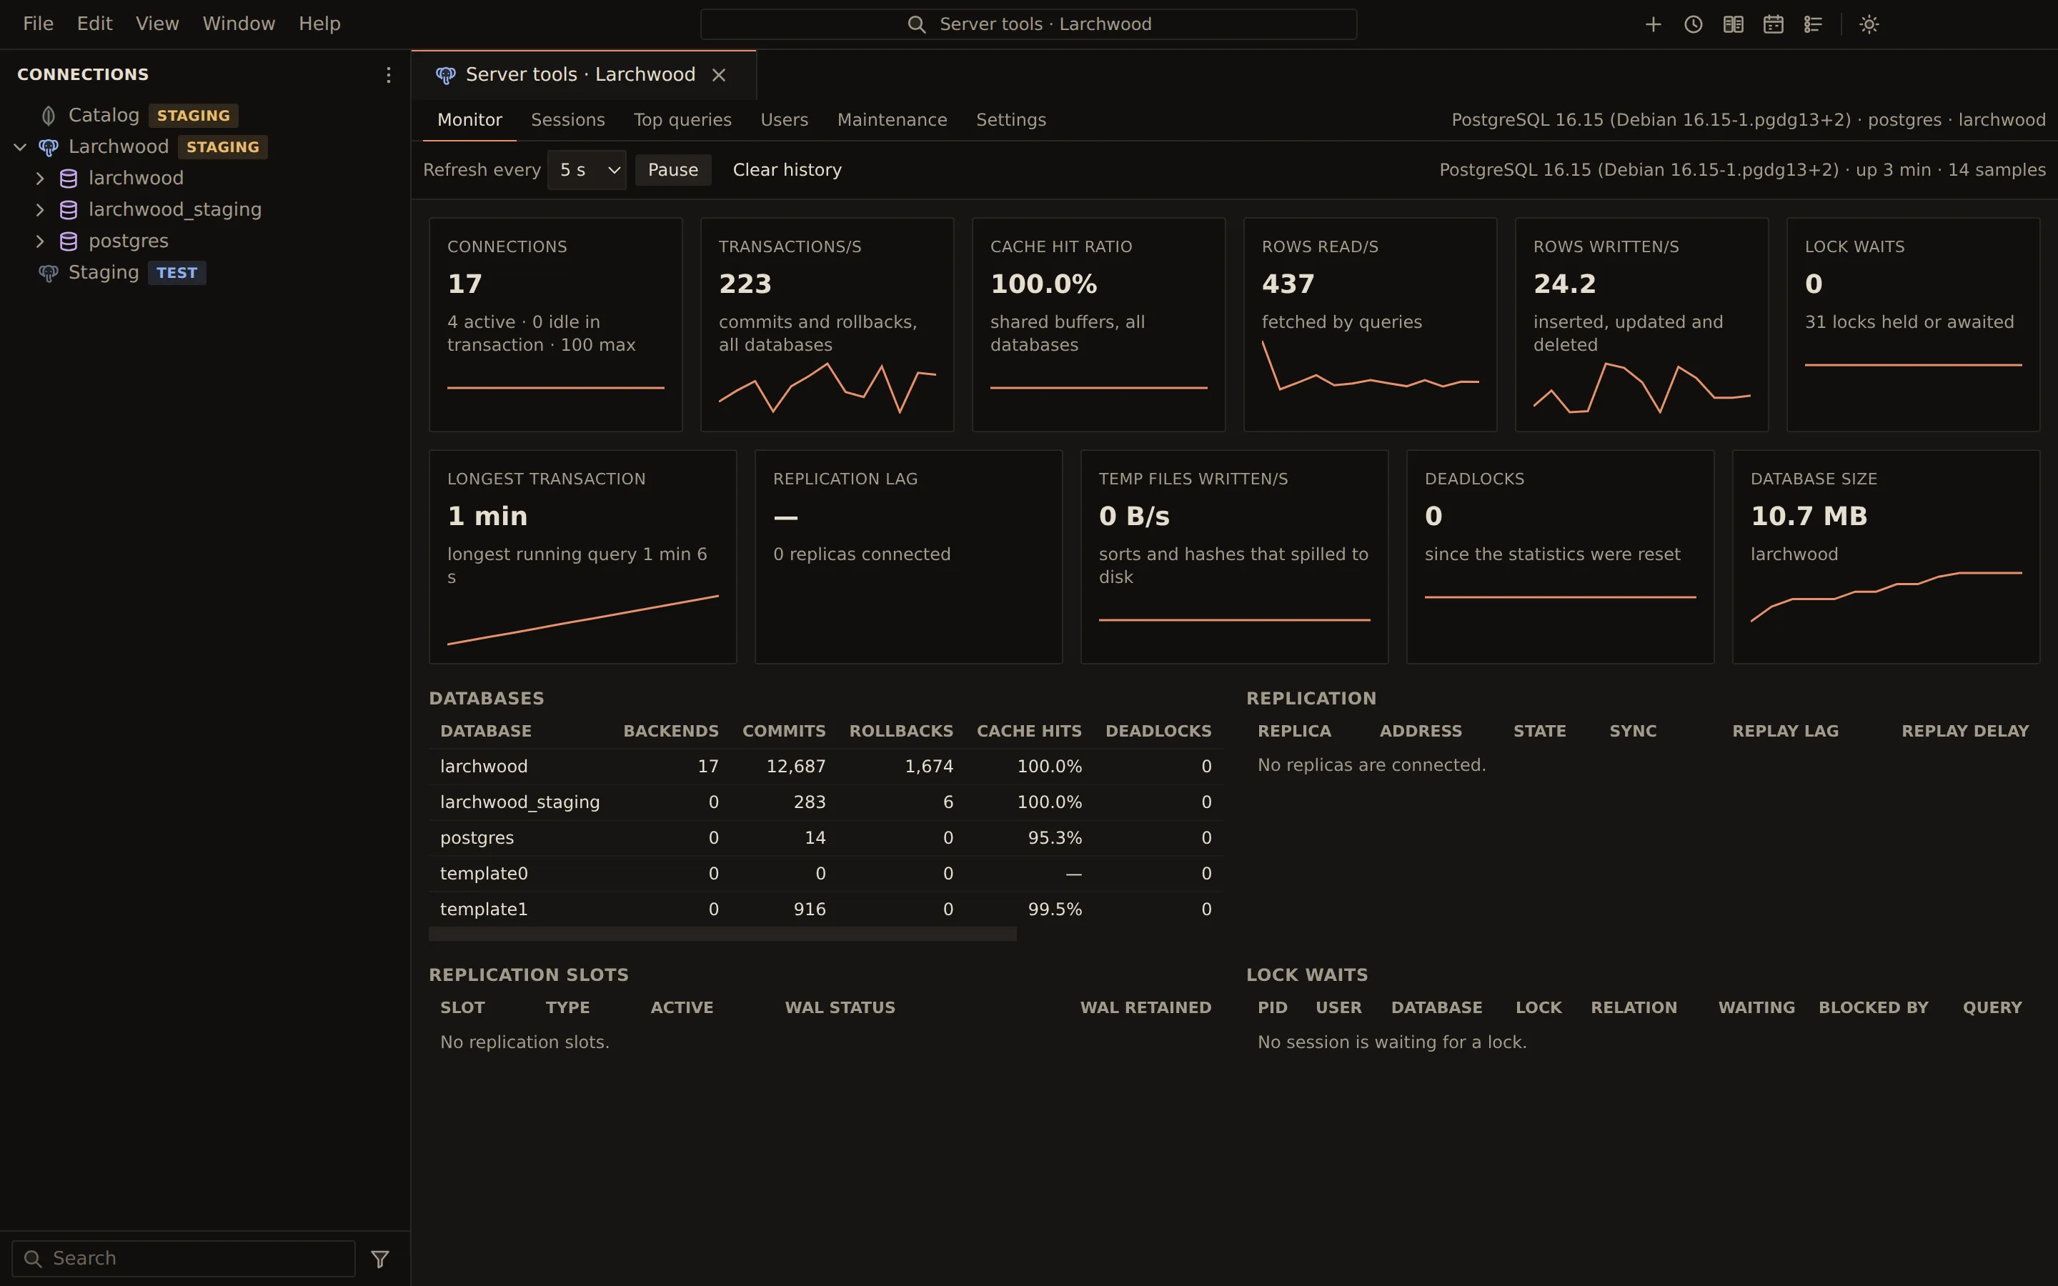The image size is (2058, 1286).
Task: Expand the postgres database node
Action: coord(39,241)
